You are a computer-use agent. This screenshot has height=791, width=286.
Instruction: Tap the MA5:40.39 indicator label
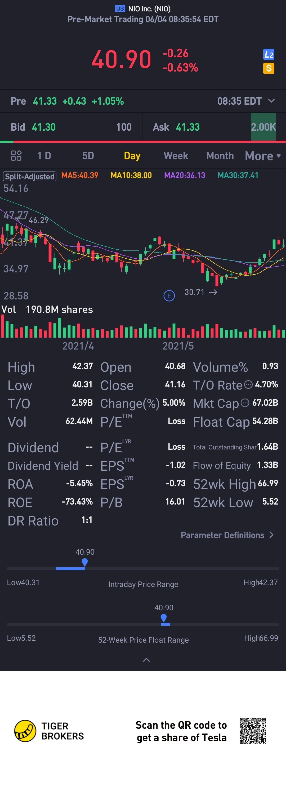(x=80, y=175)
